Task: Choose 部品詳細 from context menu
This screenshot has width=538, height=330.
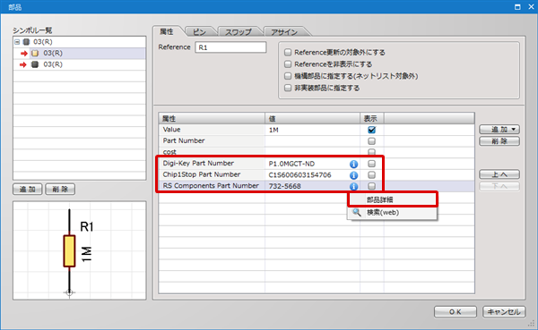Action: 392,199
